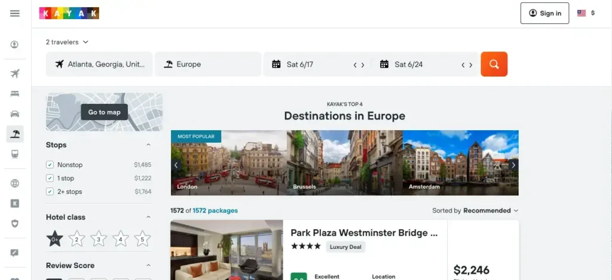Open Trains via the train sidebar icon
The image size is (612, 280).
(15, 154)
